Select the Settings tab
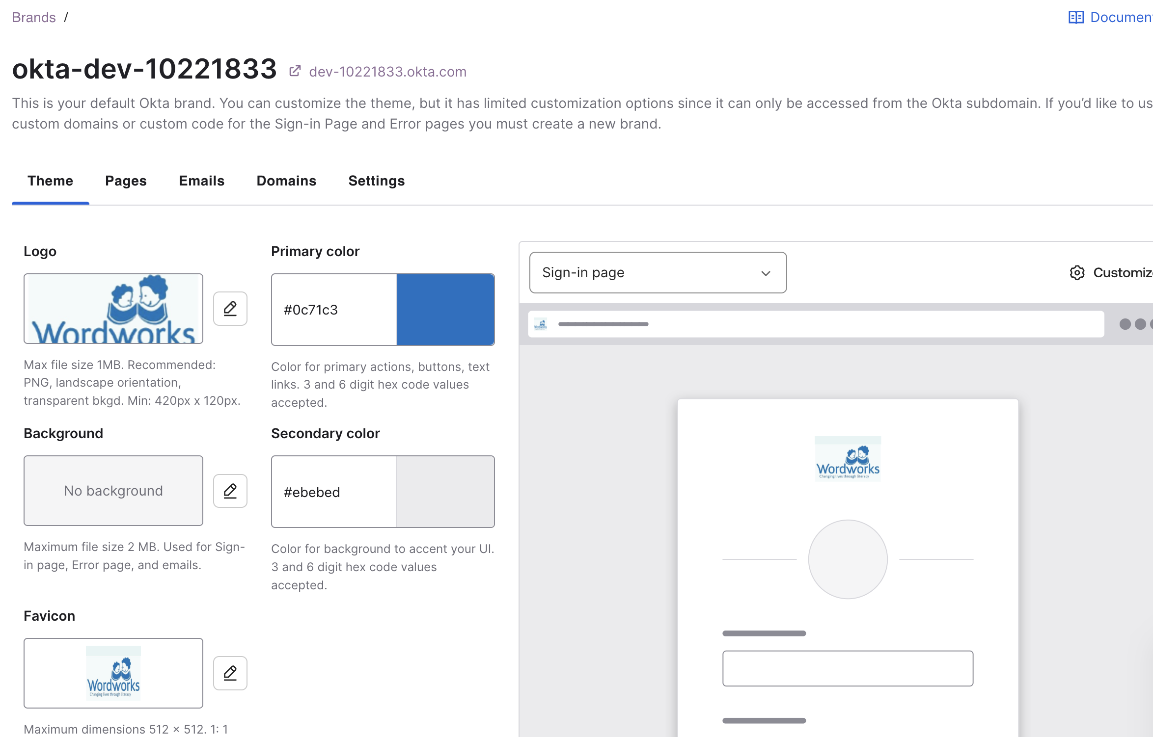 pyautogui.click(x=376, y=181)
